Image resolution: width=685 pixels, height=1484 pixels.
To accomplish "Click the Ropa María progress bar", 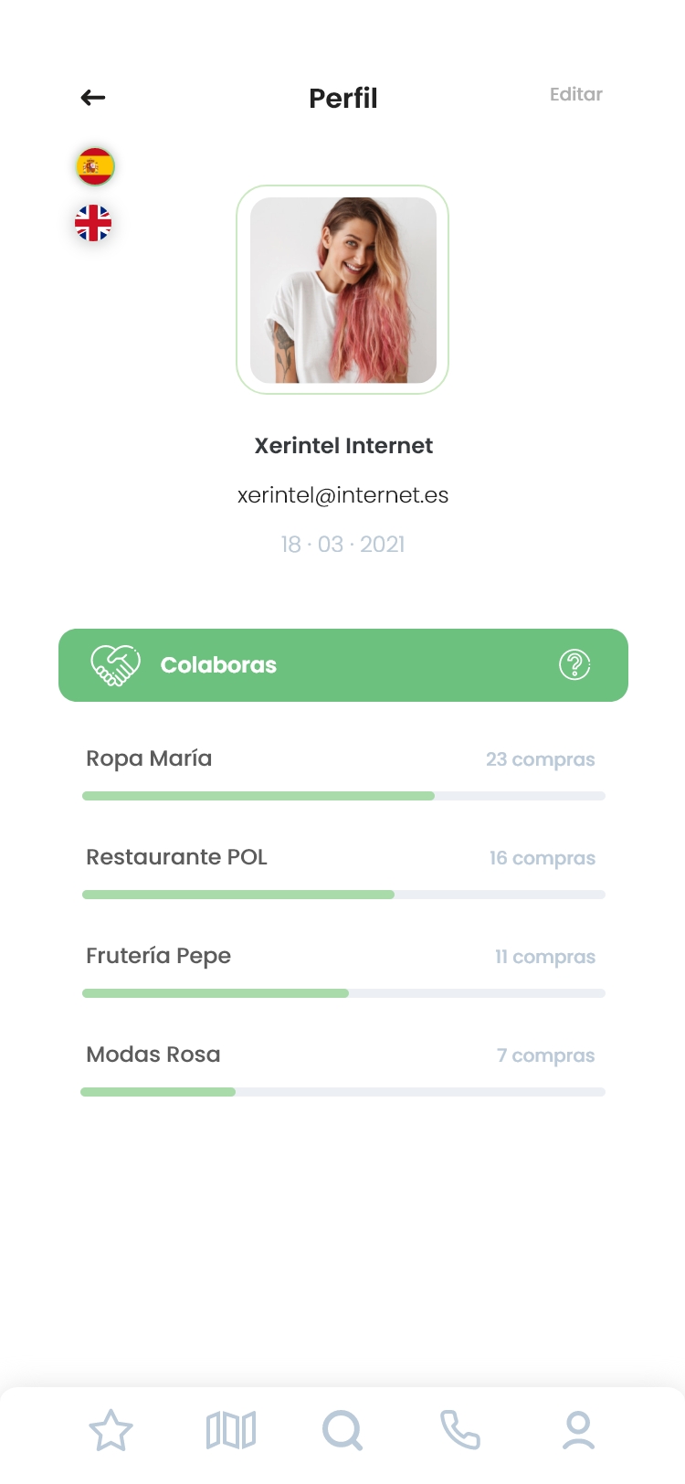I will pyautogui.click(x=343, y=796).
